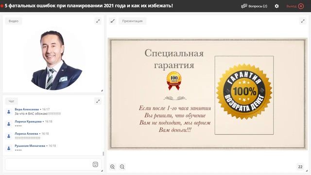Image resolution: width=311 pixels, height=175 pixels.
Task: Click the slide heading 'Специальная гарантия'
Action: (x=174, y=59)
